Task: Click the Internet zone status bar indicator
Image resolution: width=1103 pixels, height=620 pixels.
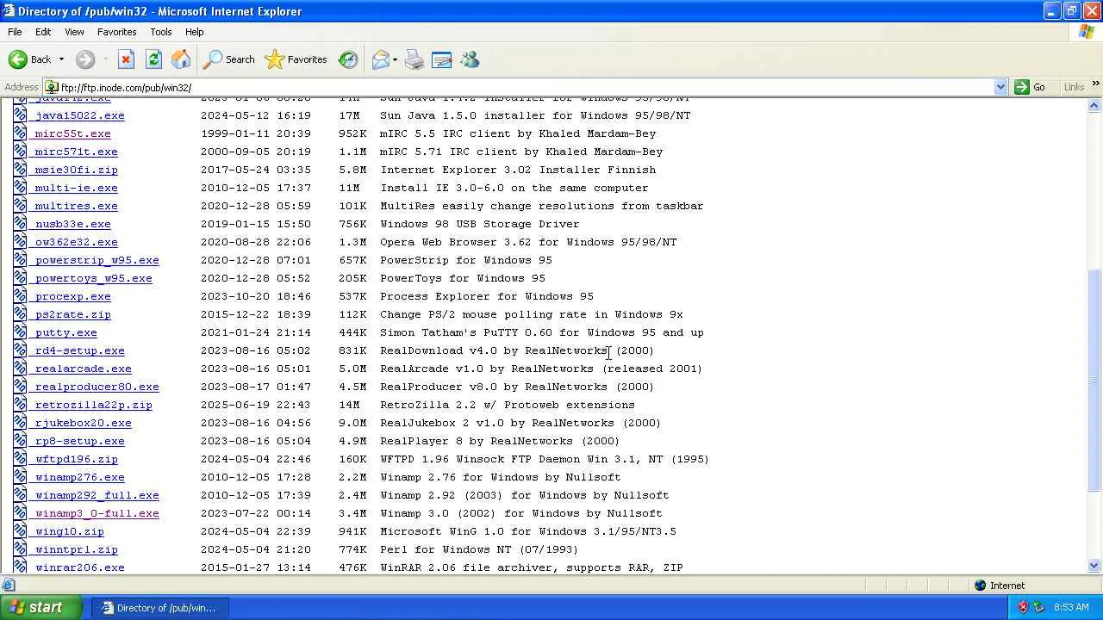Action: (1000, 586)
